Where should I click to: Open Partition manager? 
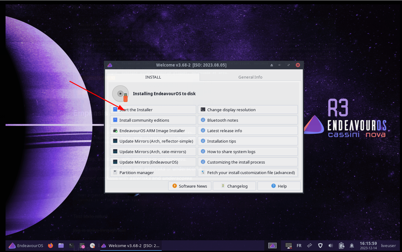153,173
